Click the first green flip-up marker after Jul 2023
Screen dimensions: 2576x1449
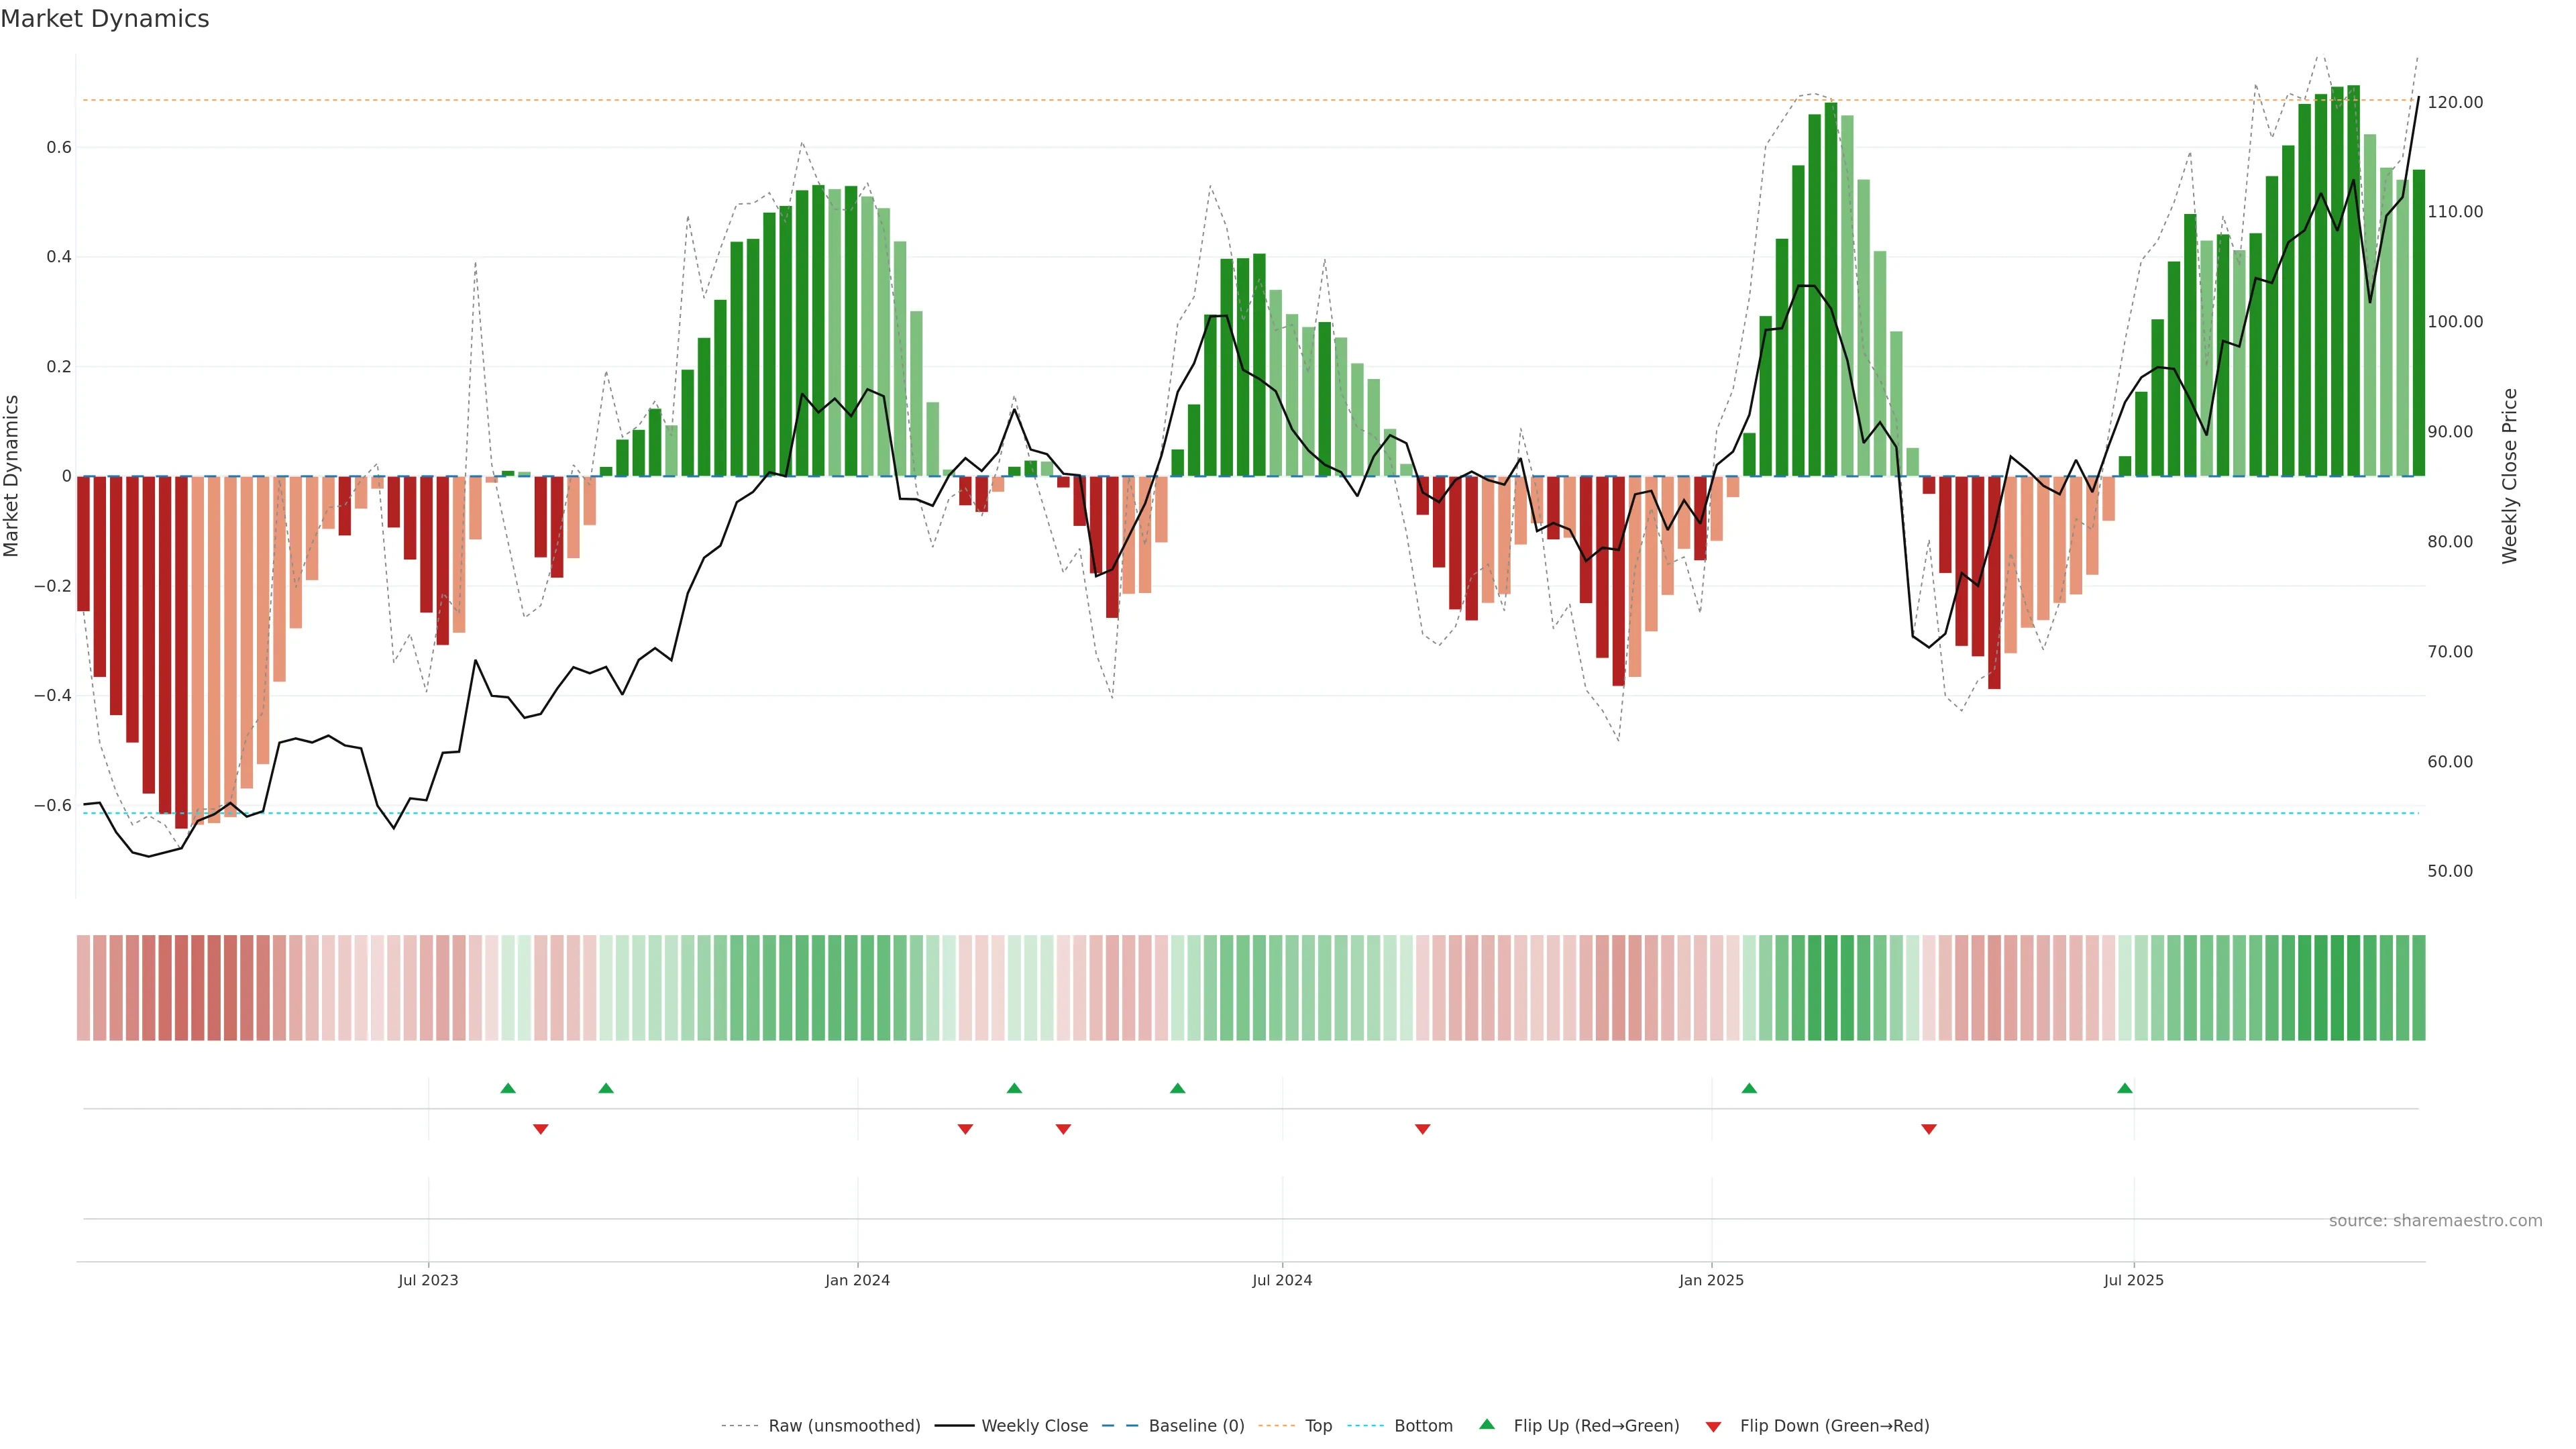pos(508,1088)
